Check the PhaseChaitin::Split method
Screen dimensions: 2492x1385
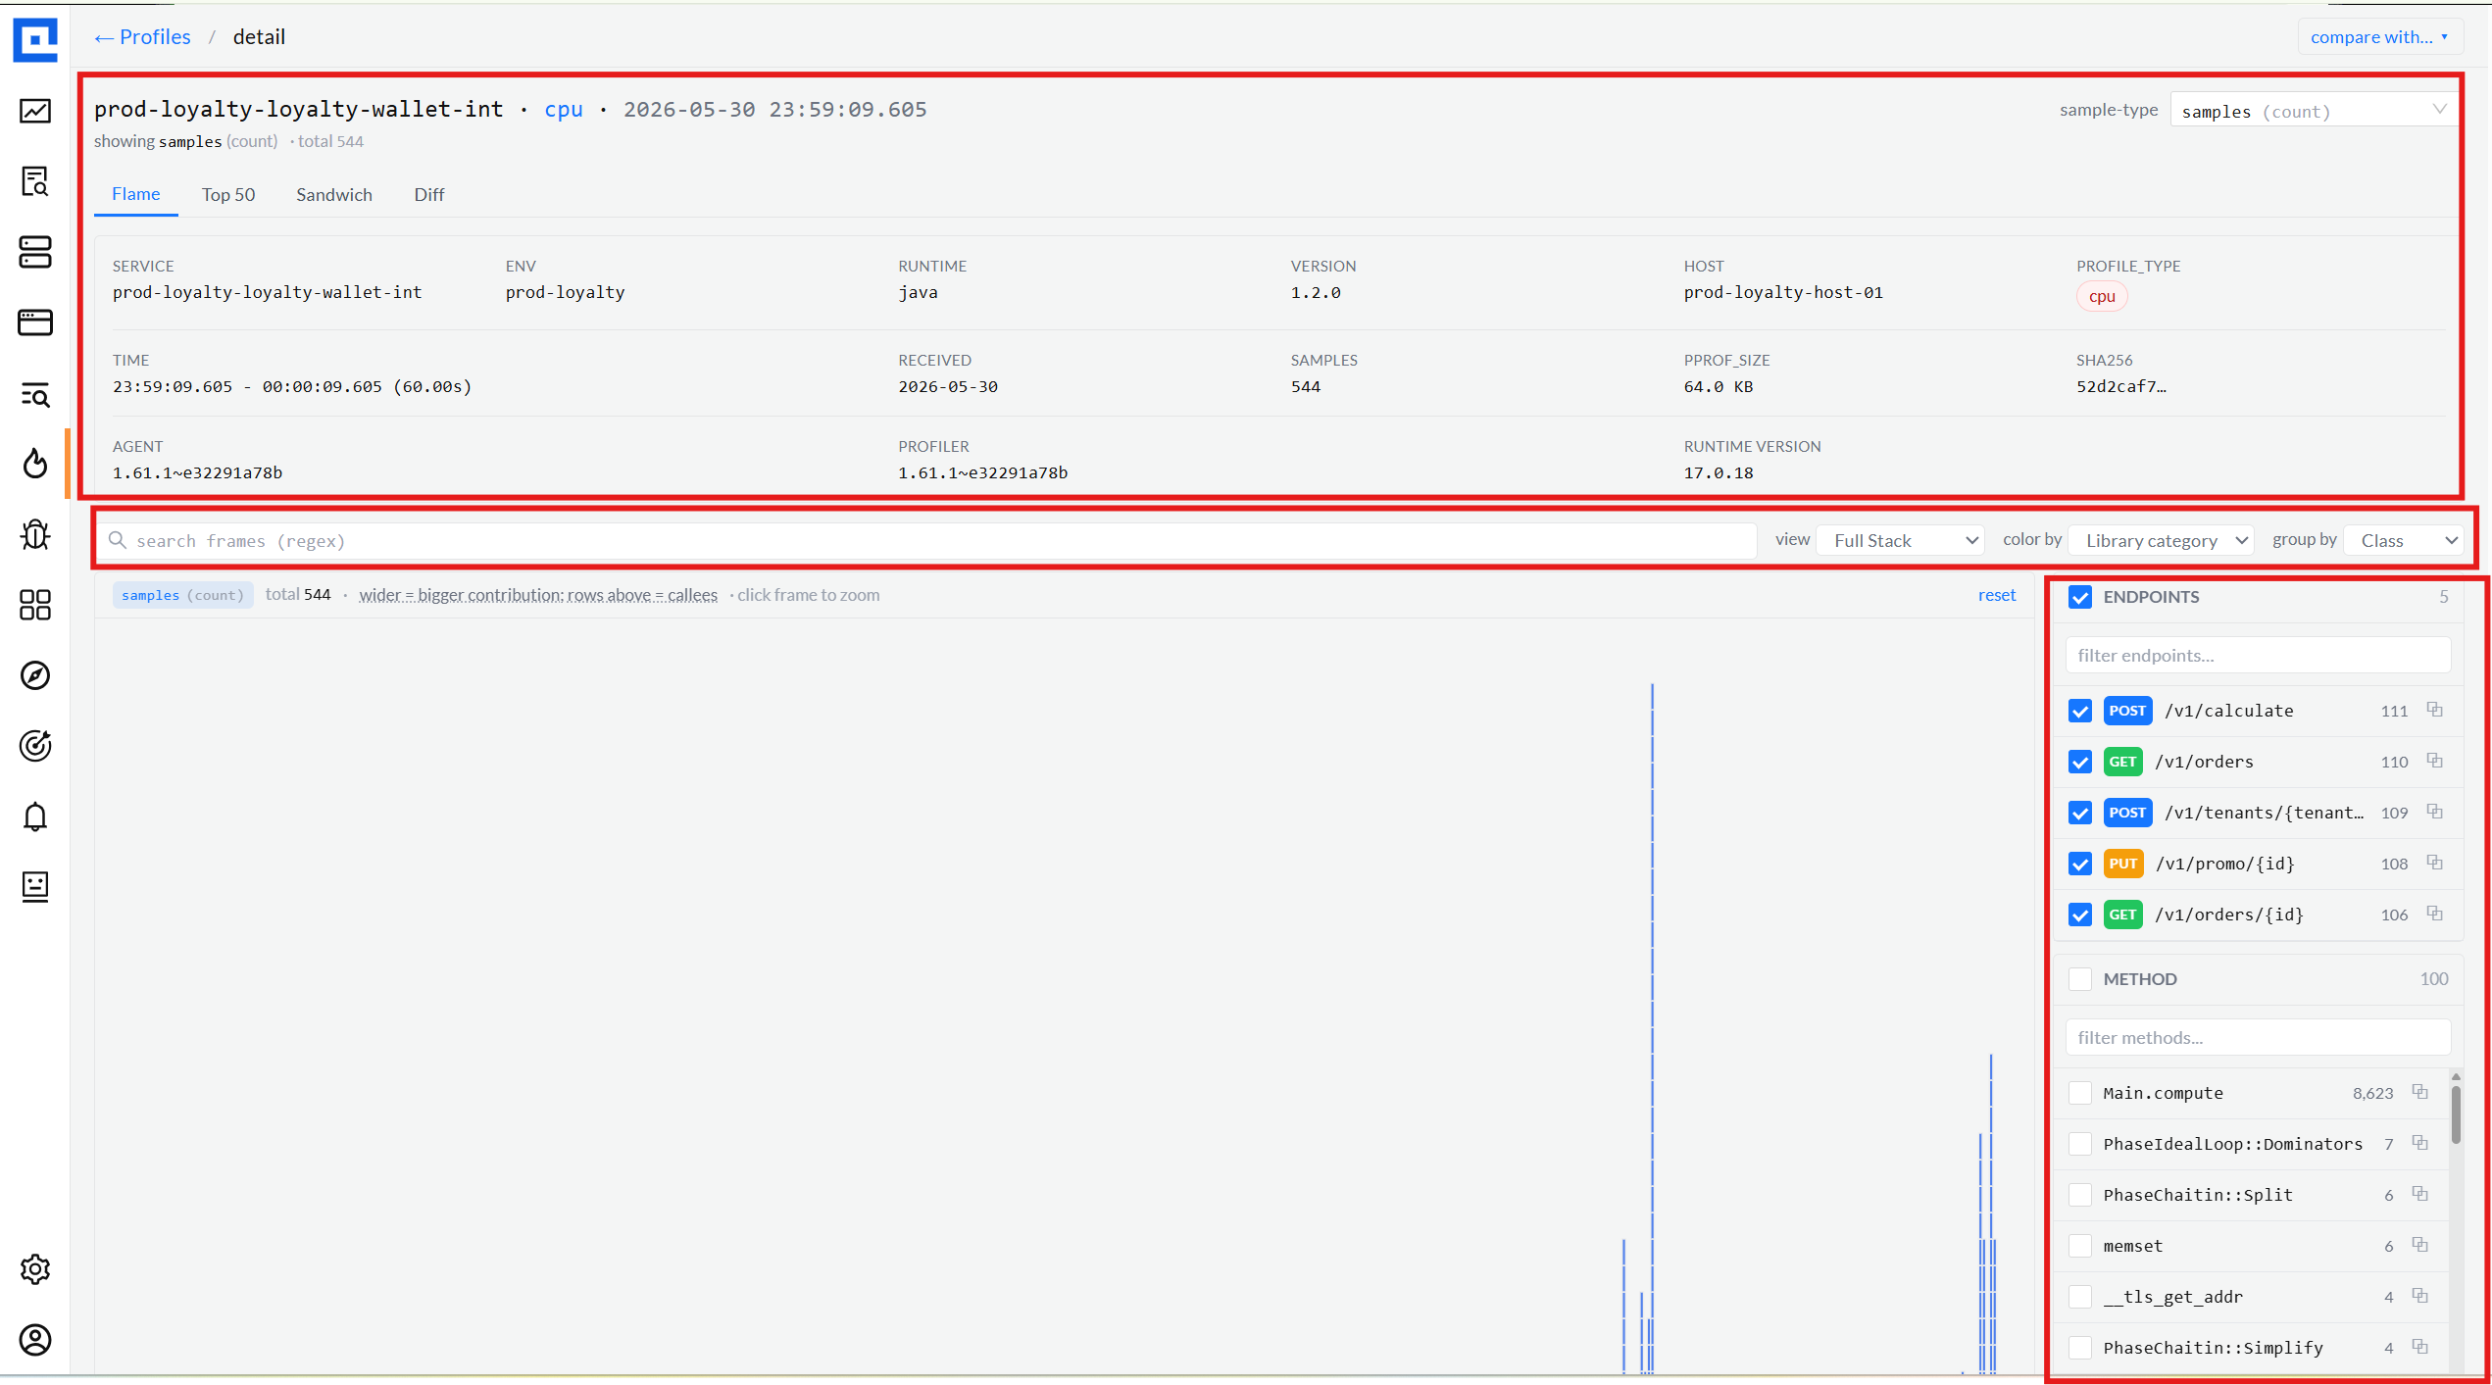coord(2080,1195)
